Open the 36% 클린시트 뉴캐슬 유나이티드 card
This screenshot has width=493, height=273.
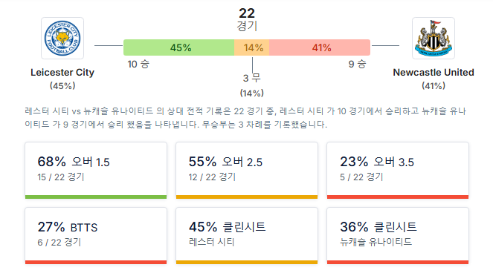click(398, 236)
